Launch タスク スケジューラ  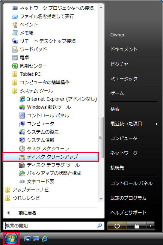tap(44, 148)
